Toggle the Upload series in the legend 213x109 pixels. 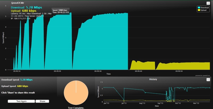[x=202, y=10]
